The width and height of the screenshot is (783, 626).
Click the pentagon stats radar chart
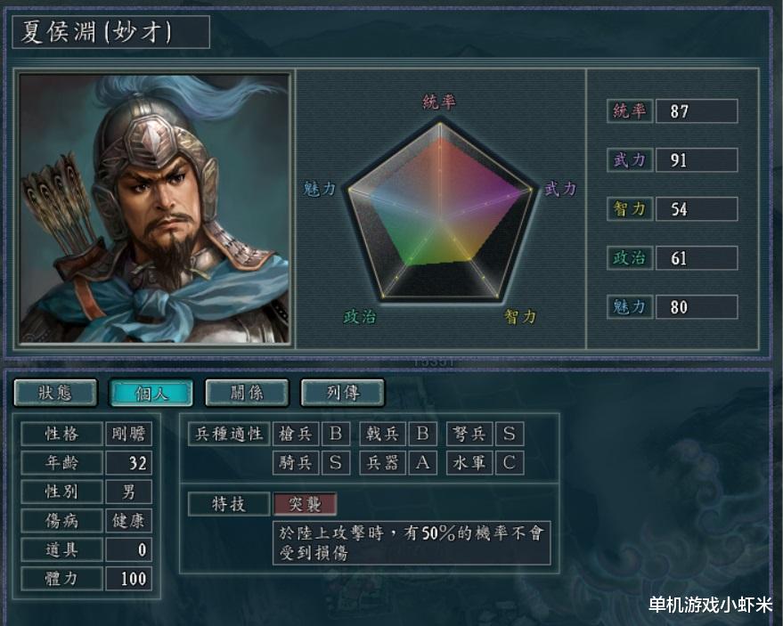[x=439, y=209]
